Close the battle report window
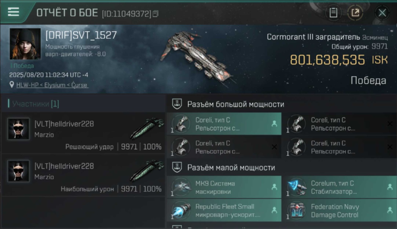Viewport: 397px width, 229px height. [382, 13]
